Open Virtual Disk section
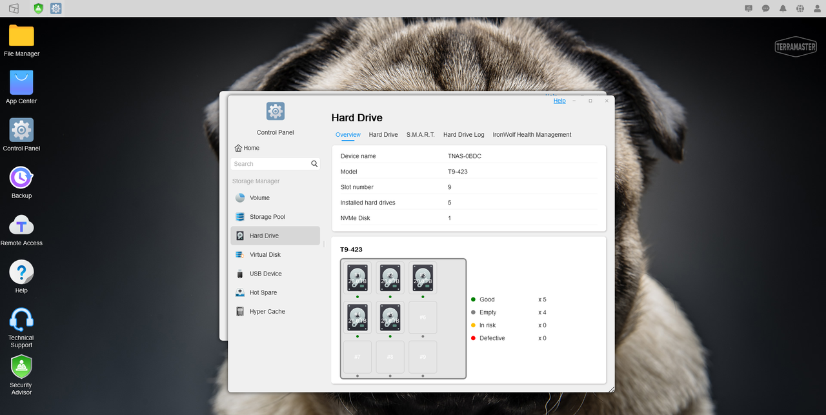 pyautogui.click(x=276, y=255)
